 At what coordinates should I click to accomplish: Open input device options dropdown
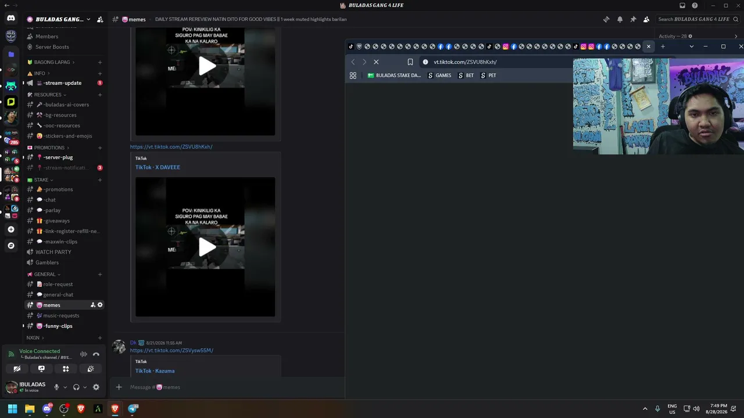point(65,387)
